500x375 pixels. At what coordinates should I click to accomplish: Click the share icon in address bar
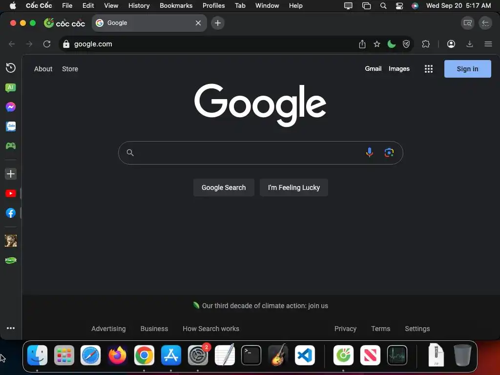(362, 44)
